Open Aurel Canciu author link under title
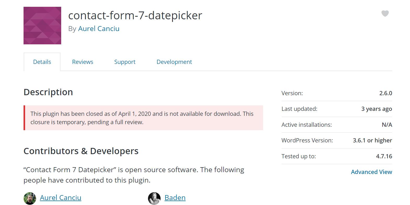 (99, 28)
